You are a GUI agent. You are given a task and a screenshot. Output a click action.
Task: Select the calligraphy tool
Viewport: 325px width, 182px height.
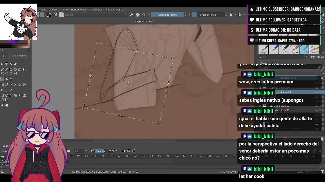coord(15,64)
